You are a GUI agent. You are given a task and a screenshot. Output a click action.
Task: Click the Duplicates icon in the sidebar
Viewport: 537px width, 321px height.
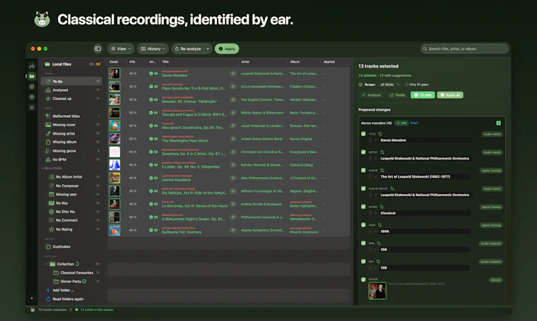coord(48,246)
